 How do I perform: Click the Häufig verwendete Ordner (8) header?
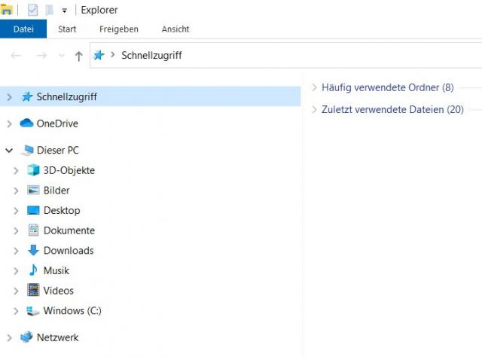pos(388,87)
